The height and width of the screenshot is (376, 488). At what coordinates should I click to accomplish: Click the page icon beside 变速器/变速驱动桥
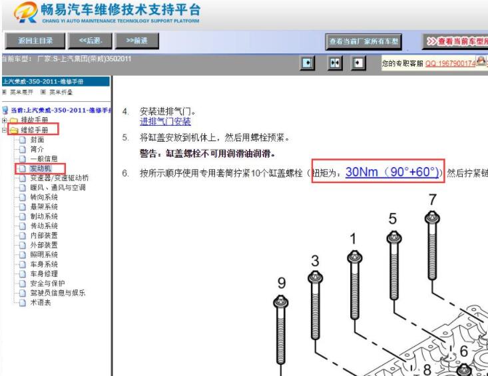[23, 178]
